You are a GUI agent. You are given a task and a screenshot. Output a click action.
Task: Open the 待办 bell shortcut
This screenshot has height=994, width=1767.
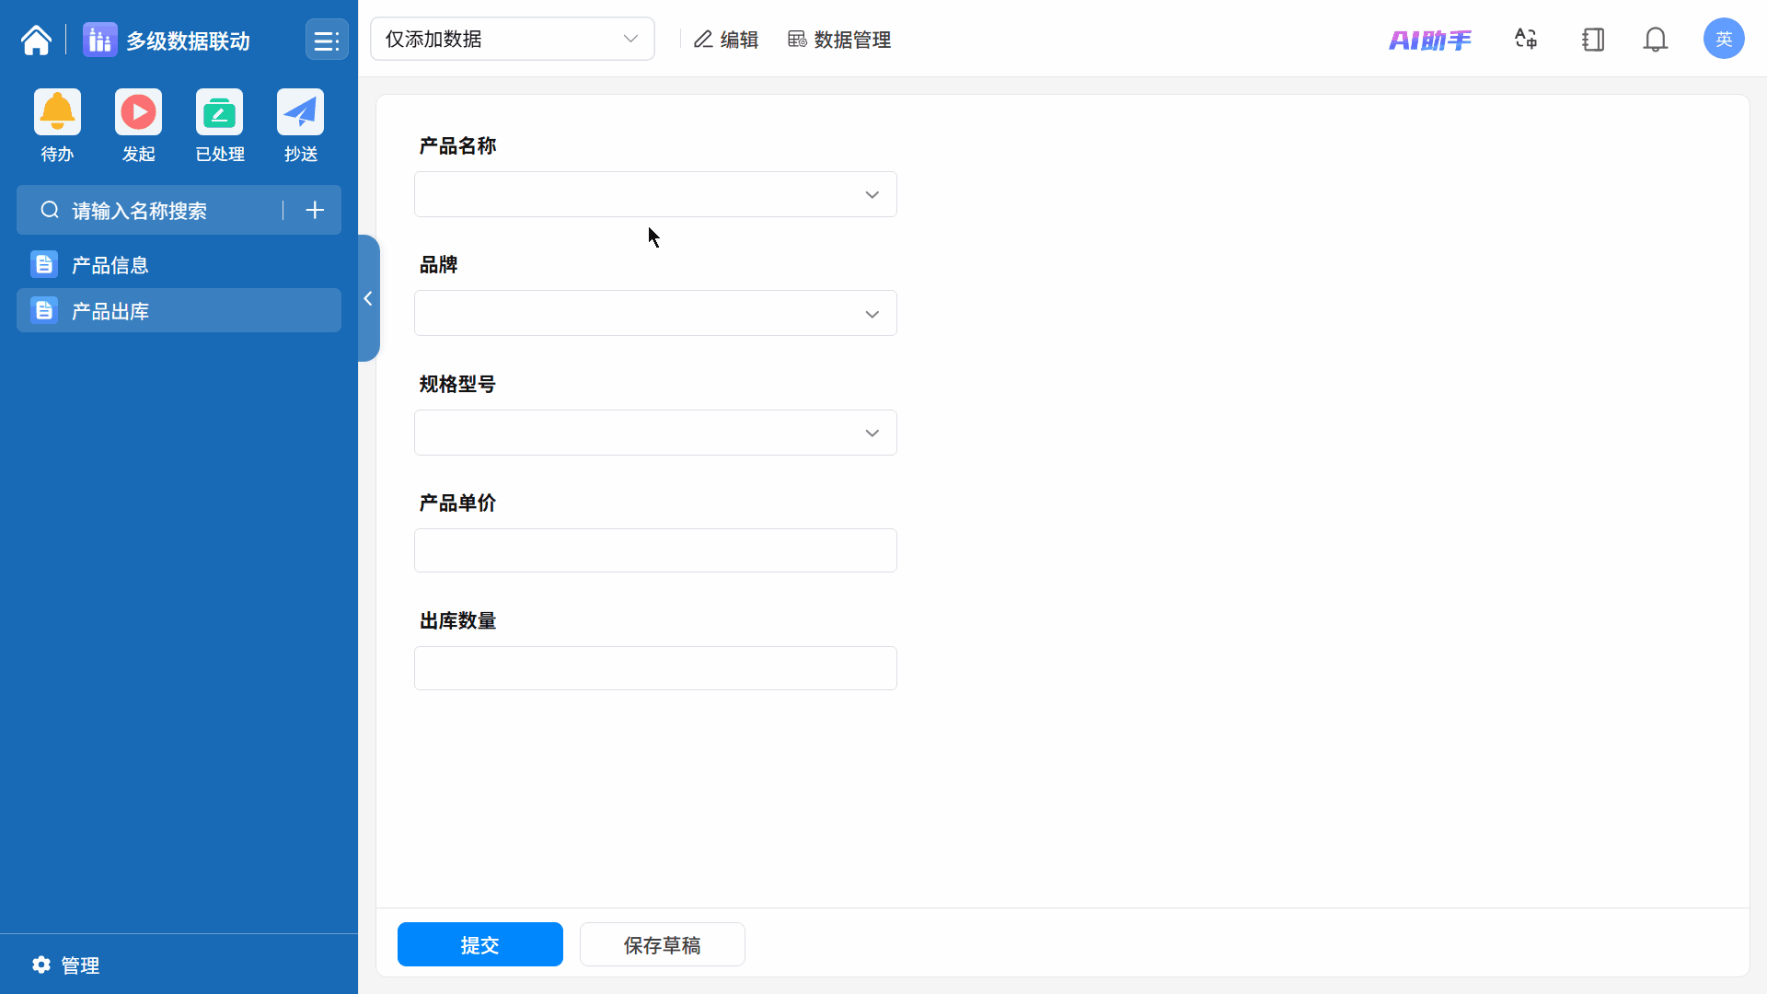[57, 113]
